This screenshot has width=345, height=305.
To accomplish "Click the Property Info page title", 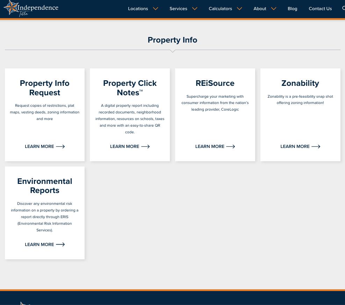I will point(173,40).
